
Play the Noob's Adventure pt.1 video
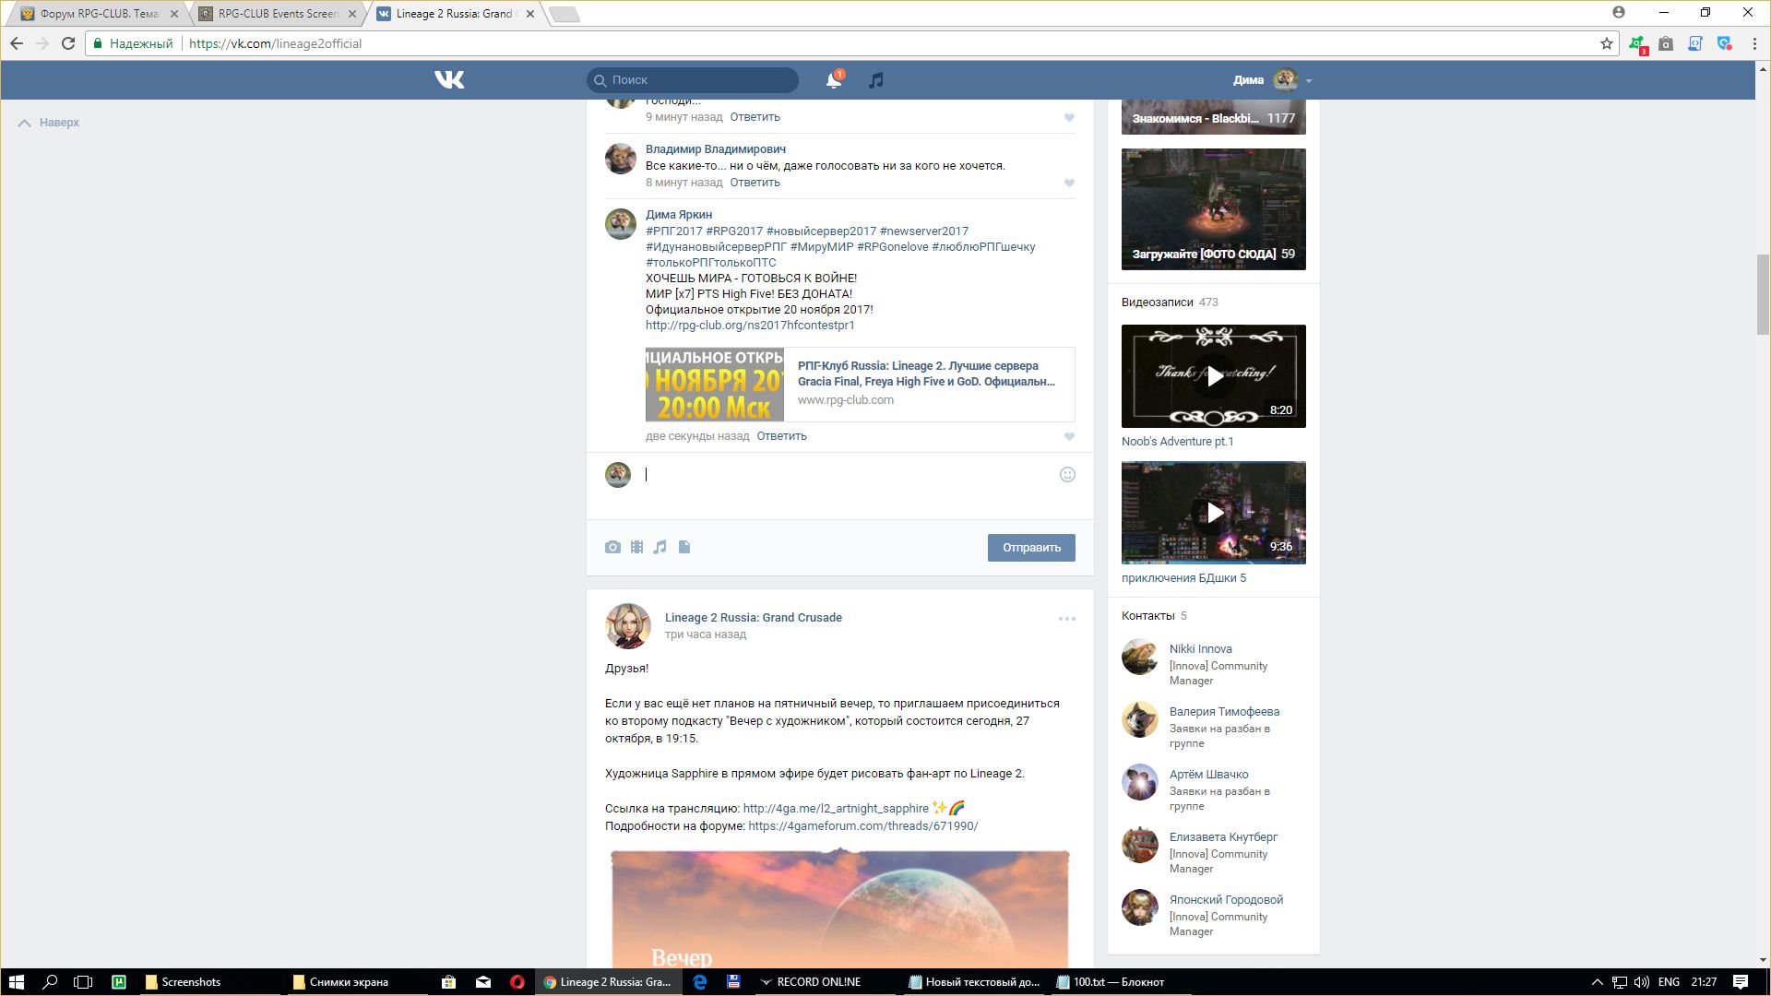click(x=1214, y=376)
